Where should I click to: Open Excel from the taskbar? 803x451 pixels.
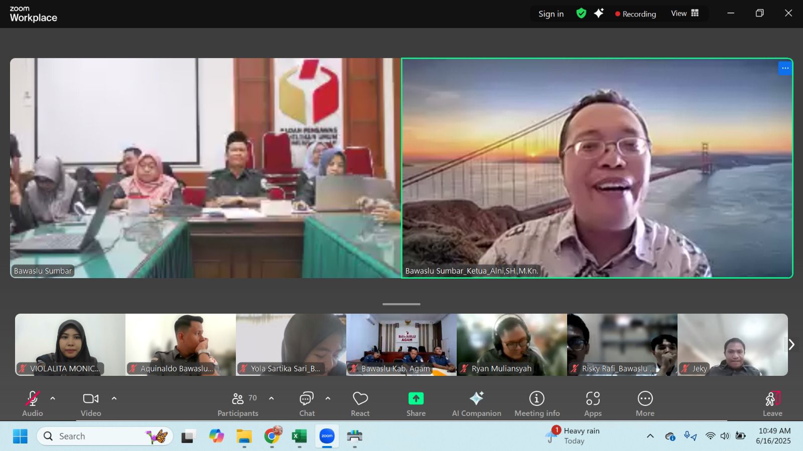coord(300,436)
